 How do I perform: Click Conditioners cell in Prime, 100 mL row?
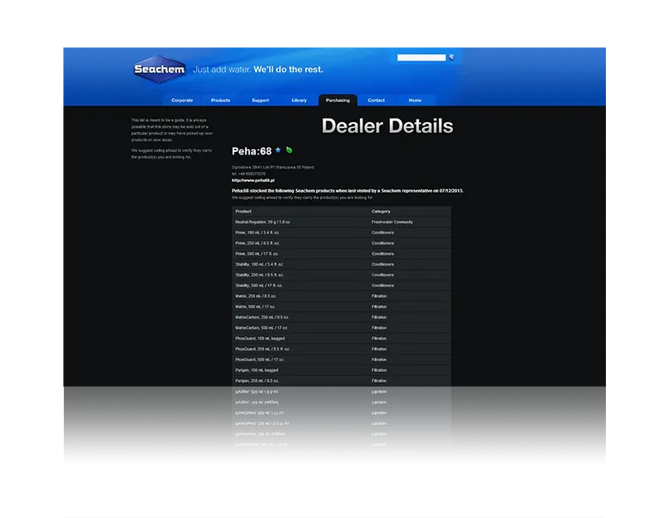pyautogui.click(x=382, y=232)
